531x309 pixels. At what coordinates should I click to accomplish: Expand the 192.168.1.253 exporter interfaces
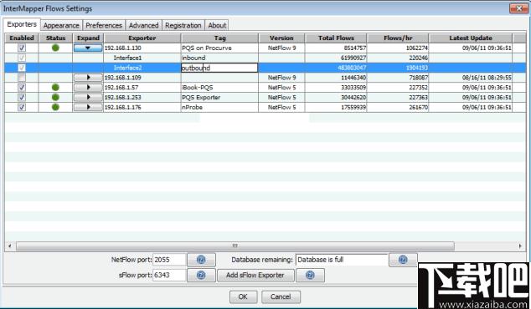click(88, 97)
